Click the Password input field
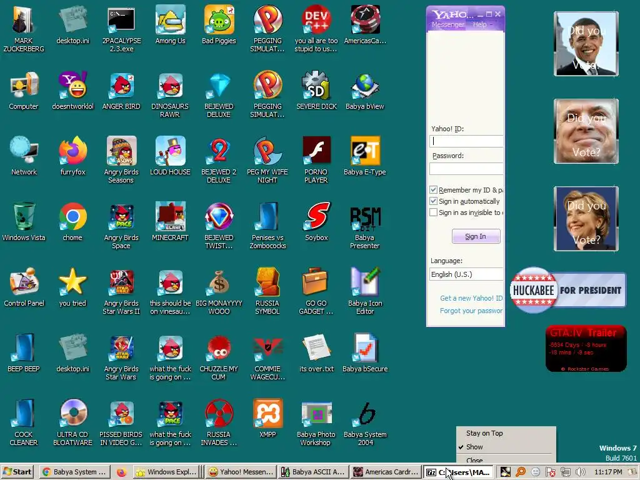 click(x=466, y=169)
